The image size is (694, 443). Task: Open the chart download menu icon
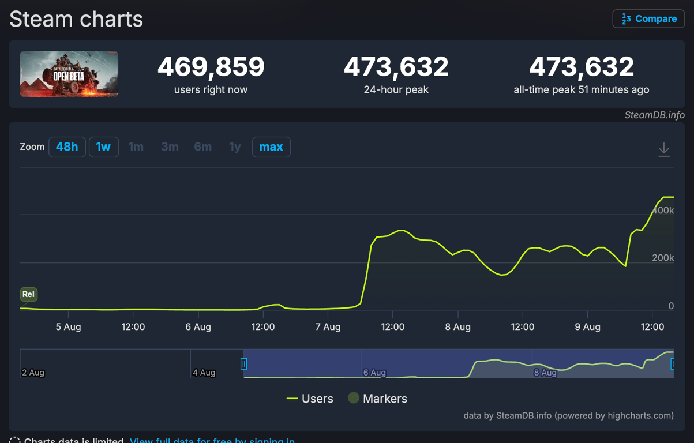[664, 149]
